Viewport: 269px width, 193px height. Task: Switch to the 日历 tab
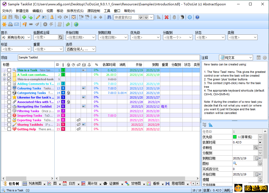pyautogui.click(x=70, y=184)
